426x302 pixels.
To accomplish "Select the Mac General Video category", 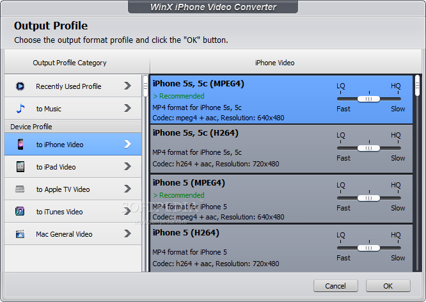I will [x=73, y=234].
